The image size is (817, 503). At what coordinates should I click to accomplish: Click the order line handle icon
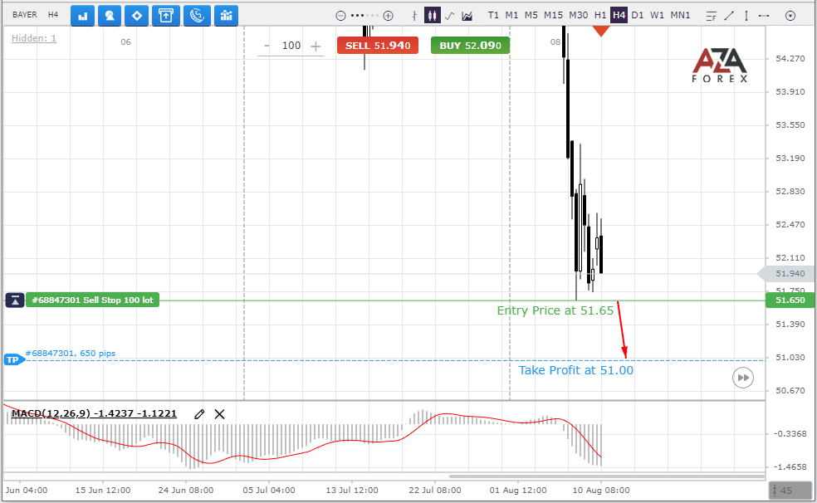[x=15, y=300]
